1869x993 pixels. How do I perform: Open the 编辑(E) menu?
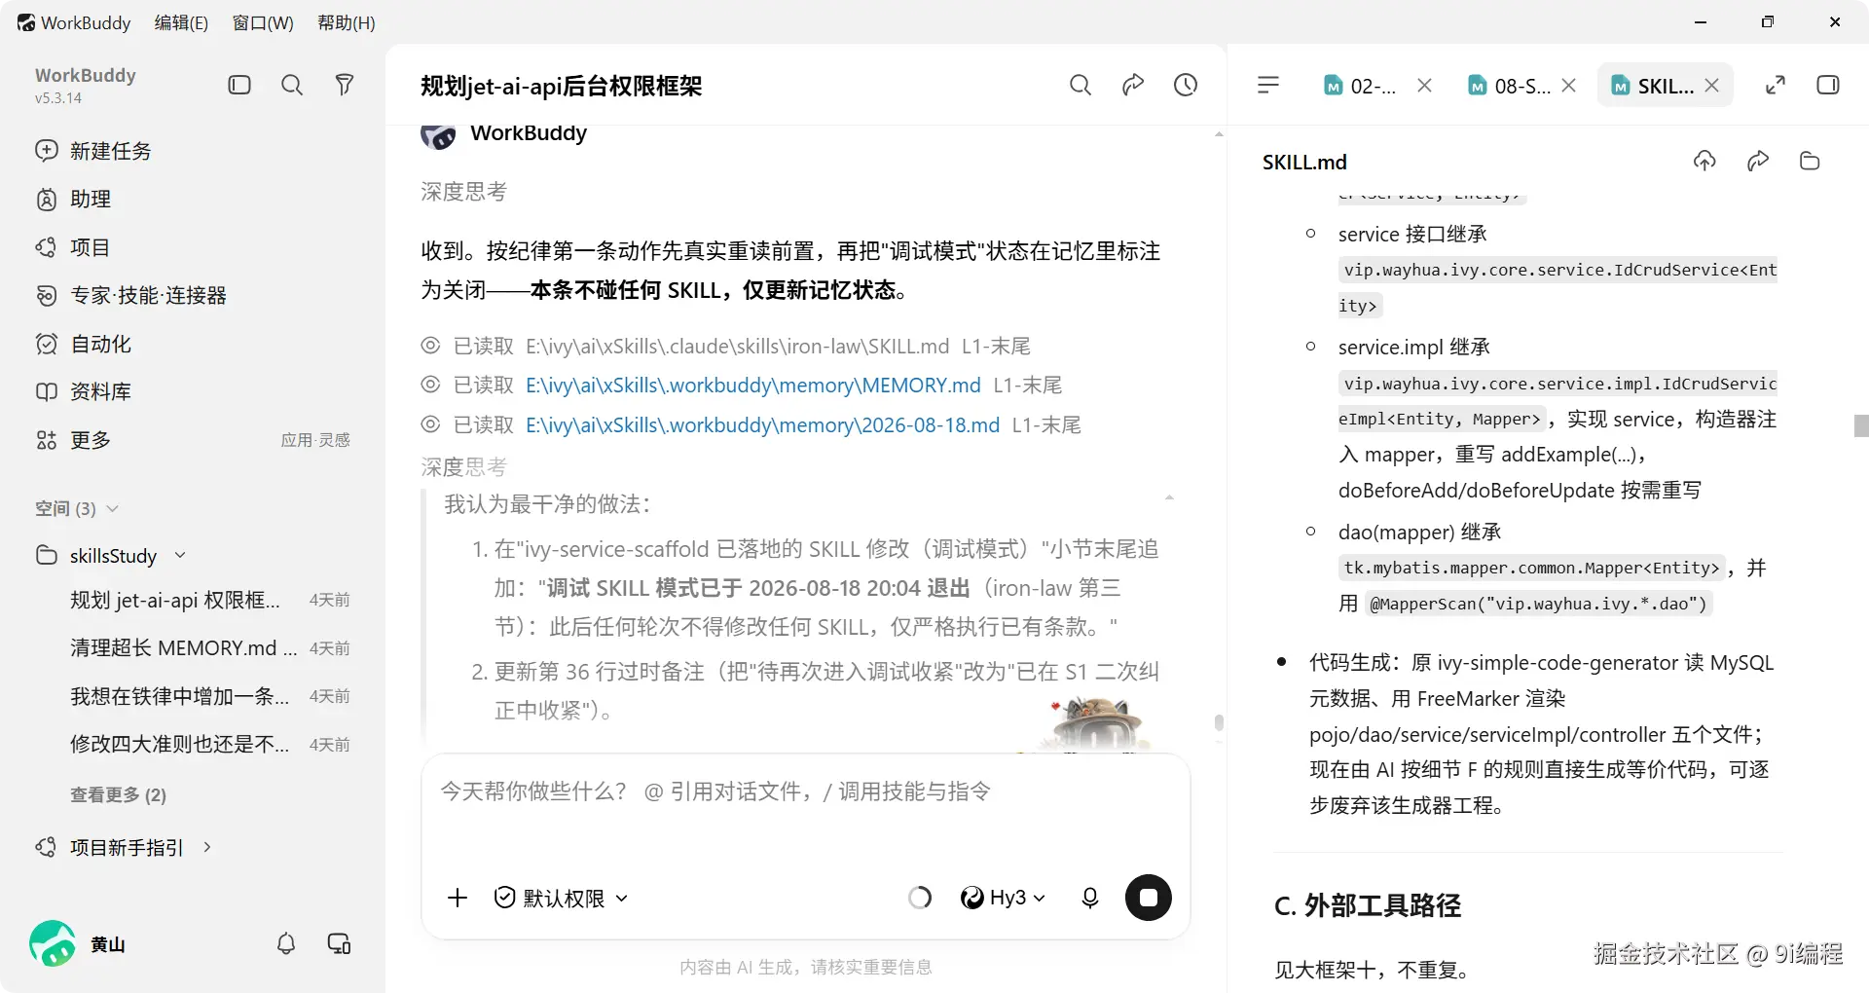click(181, 22)
